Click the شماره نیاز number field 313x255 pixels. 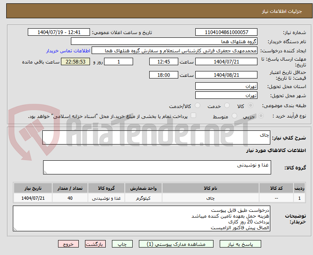click(226, 32)
